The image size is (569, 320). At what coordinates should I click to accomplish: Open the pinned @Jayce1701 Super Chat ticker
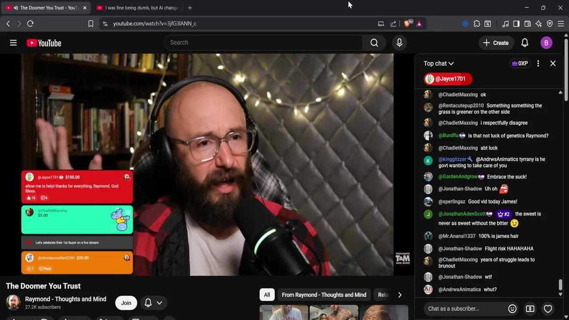[448, 79]
